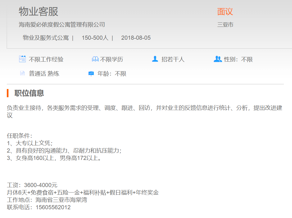
Task: Click the industry label 物业及服务式公寓
Action: coord(46,38)
